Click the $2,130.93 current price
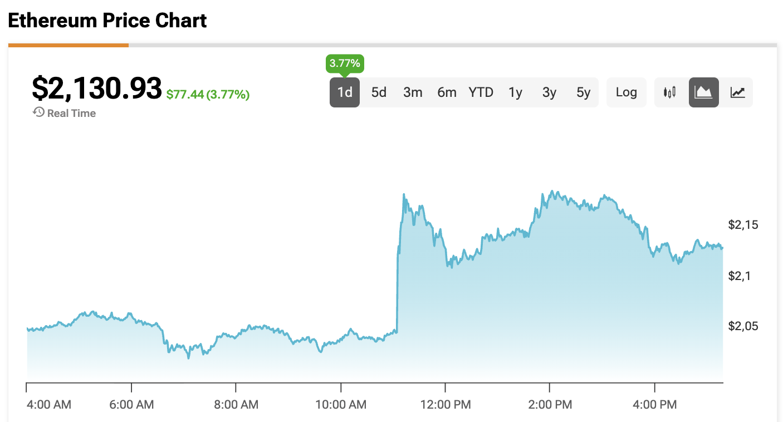 tap(97, 89)
